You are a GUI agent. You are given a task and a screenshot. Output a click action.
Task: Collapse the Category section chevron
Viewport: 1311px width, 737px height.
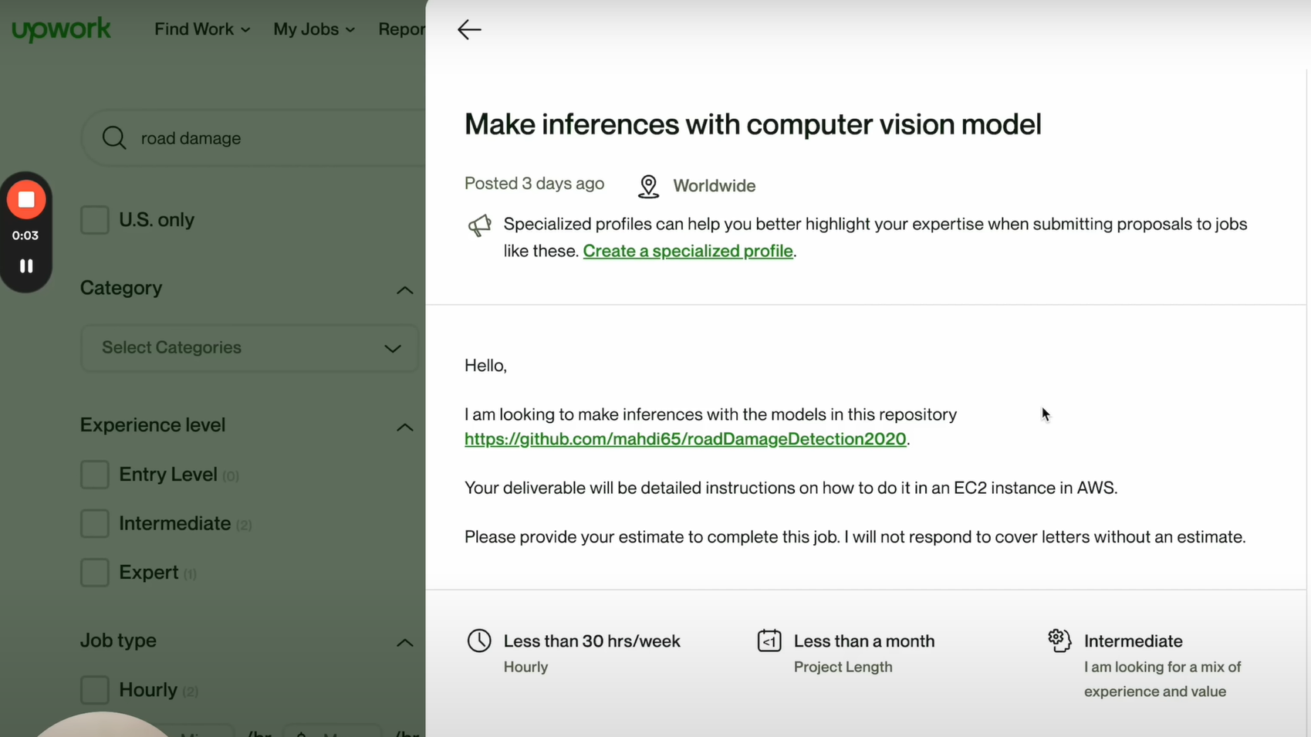[x=404, y=290]
